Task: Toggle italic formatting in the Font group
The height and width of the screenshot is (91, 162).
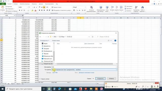Action: (22, 10)
